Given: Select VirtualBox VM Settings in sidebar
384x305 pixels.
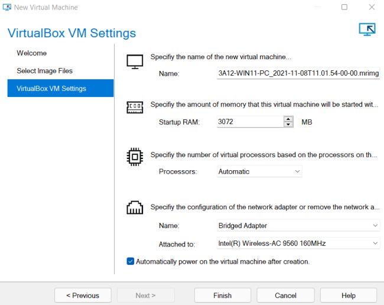Looking at the screenshot, I should 51,89.
